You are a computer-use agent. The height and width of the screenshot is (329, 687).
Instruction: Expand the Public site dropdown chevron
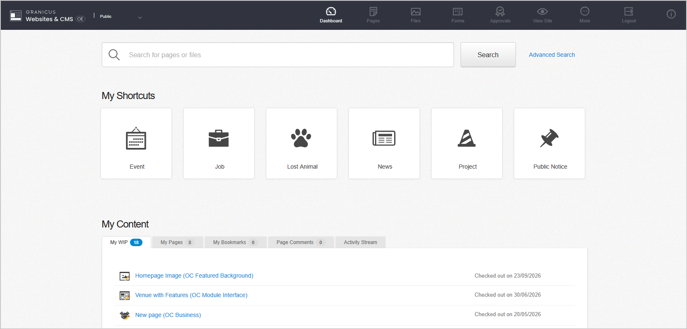pos(140,17)
